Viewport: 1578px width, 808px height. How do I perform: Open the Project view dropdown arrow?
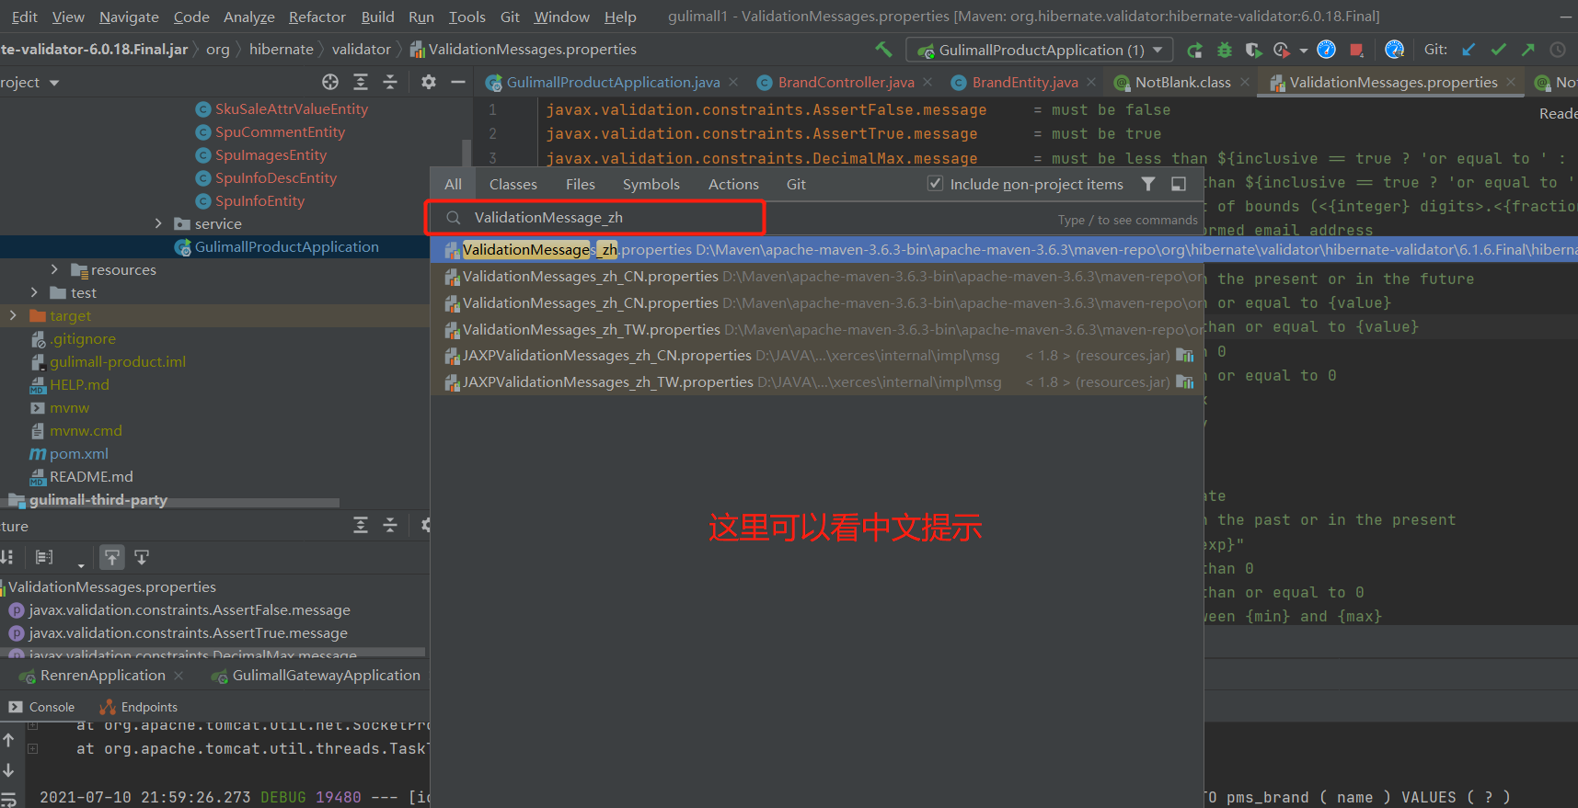[54, 83]
